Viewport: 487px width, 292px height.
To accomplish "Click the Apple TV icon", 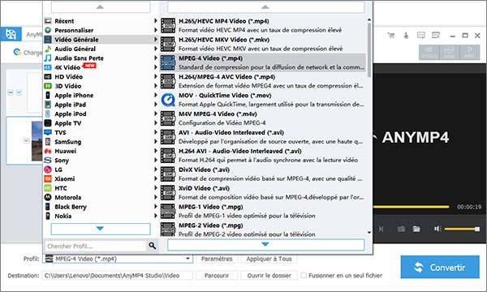I will click(x=48, y=123).
